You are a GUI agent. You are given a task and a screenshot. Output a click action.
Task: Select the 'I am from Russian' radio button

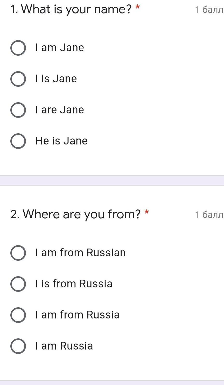pos(18,253)
